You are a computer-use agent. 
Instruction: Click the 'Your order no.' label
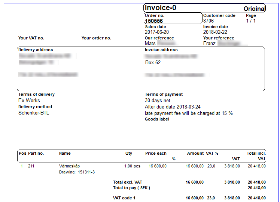point(96,38)
